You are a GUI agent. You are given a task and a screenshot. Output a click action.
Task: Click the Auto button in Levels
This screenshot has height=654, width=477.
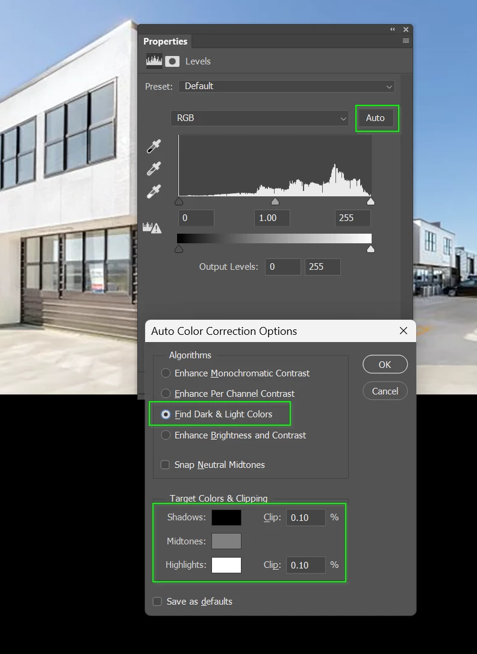(x=375, y=118)
